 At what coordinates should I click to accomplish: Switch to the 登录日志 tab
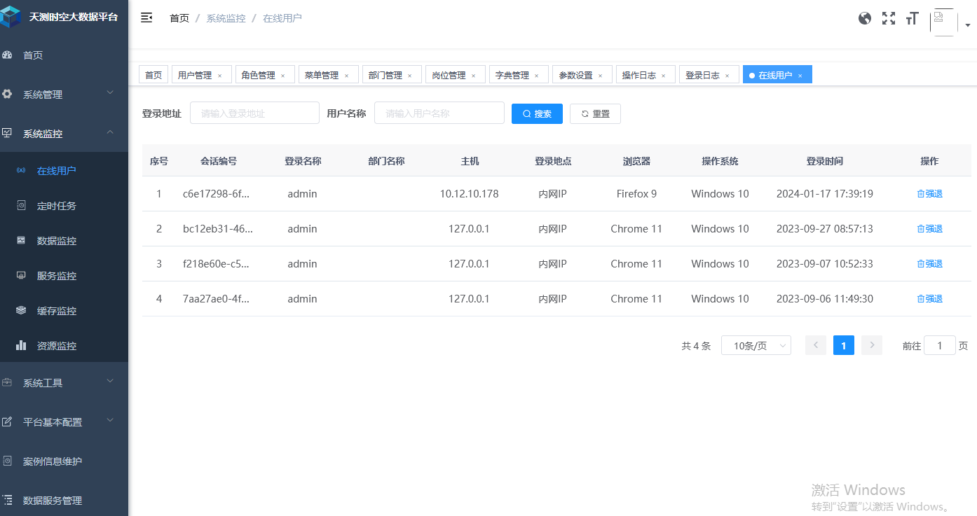(704, 74)
